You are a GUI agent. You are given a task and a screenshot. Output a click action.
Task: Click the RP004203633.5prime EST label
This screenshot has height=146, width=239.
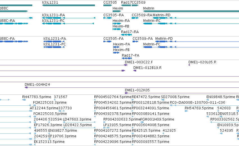click(x=122, y=119)
